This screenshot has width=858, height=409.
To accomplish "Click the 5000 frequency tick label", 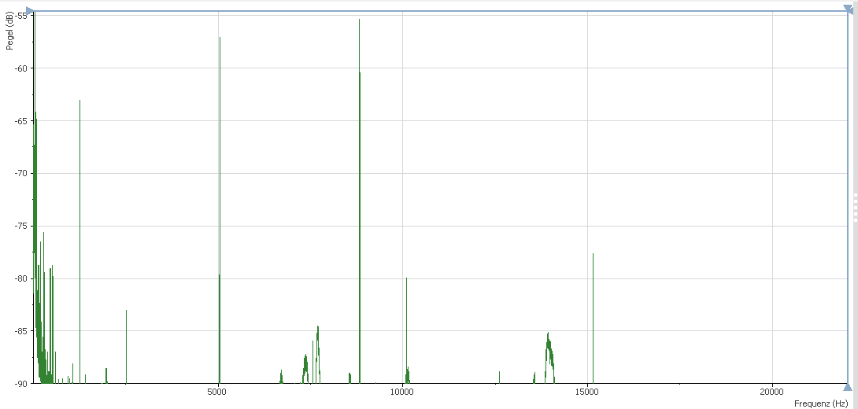I will [218, 392].
